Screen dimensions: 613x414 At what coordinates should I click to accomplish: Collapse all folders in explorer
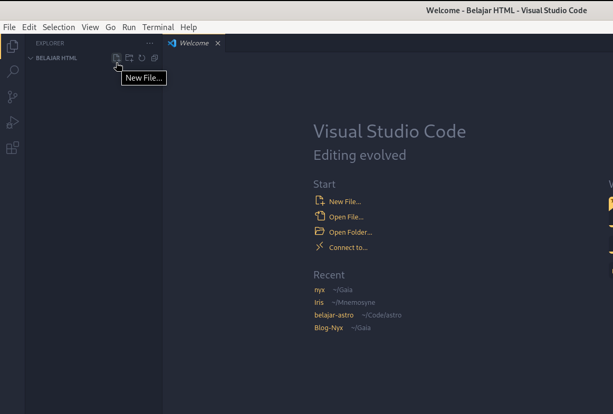click(x=155, y=58)
